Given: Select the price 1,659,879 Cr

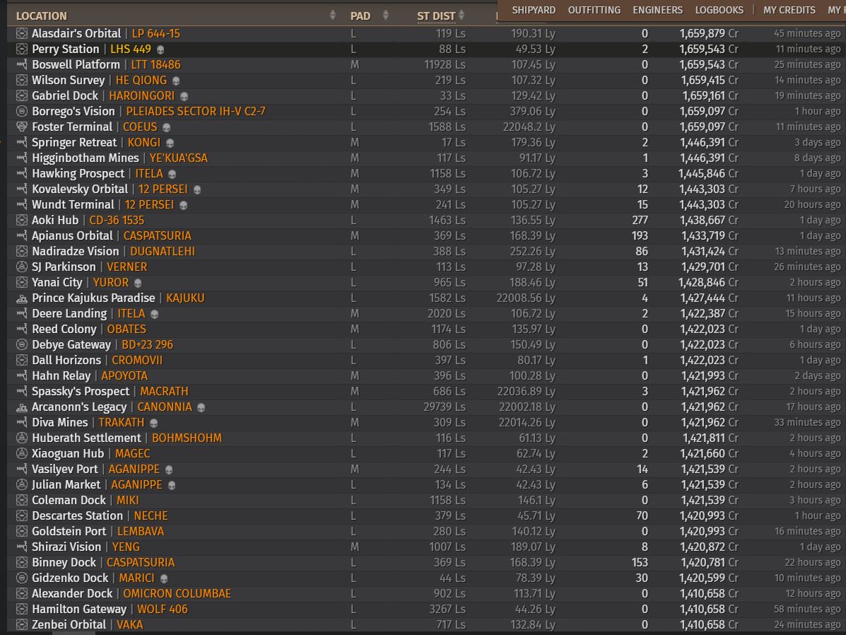Looking at the screenshot, I should 709,33.
